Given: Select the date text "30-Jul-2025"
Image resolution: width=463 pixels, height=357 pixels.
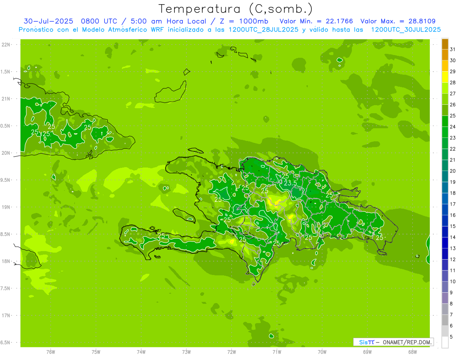Looking at the screenshot, I should click(x=48, y=21).
